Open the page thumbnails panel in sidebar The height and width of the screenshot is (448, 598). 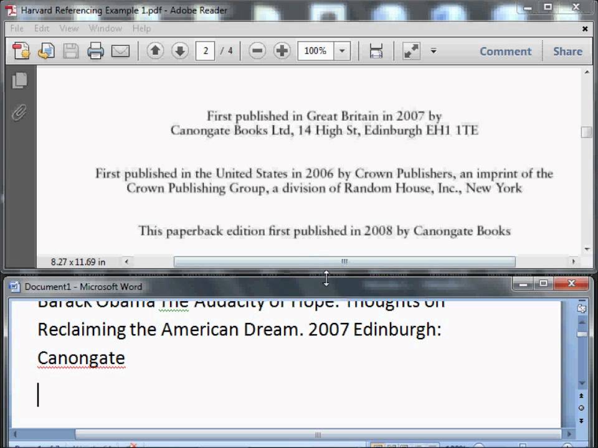coord(19,80)
